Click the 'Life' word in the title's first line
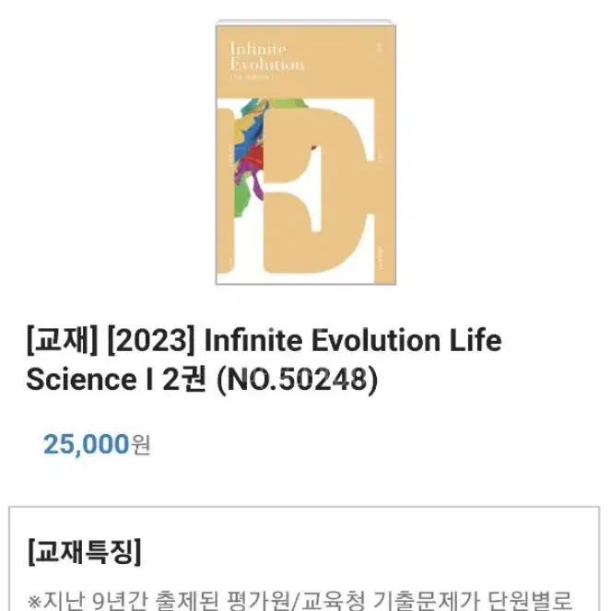The width and height of the screenshot is (611, 611). pos(476,340)
